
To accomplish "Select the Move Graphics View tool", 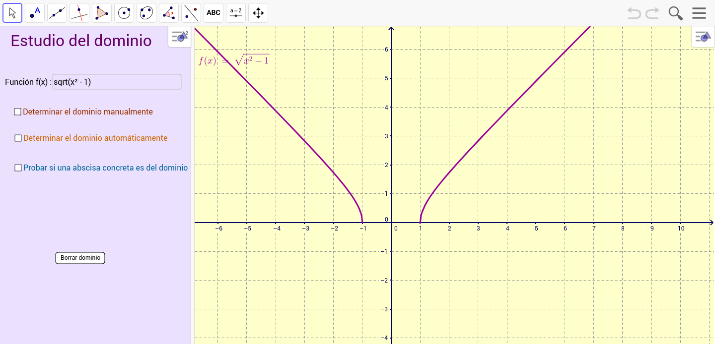I will tap(258, 13).
